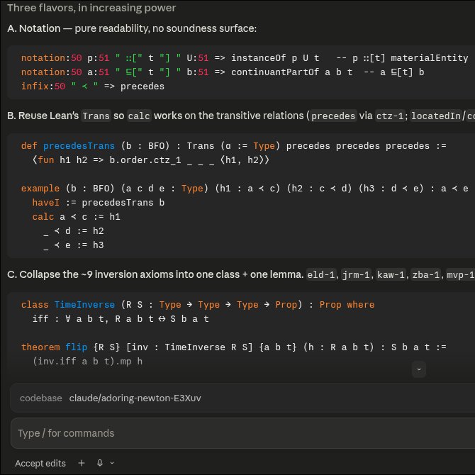Click the inline code "jrm-1"

356,275
